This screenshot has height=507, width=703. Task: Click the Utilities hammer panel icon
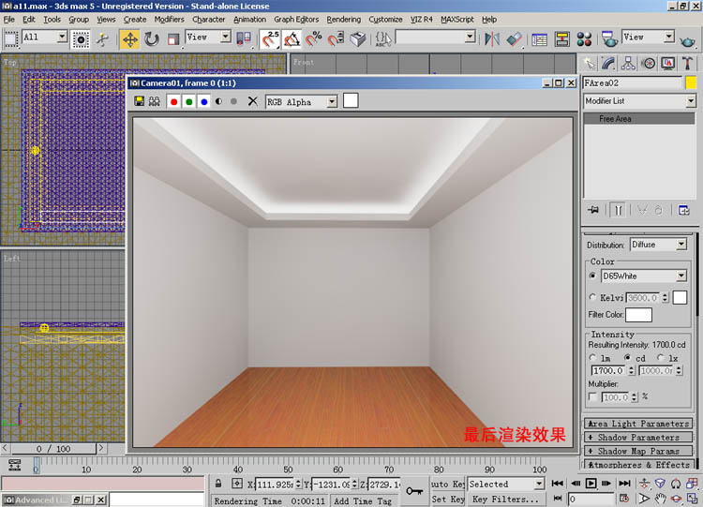(x=688, y=64)
